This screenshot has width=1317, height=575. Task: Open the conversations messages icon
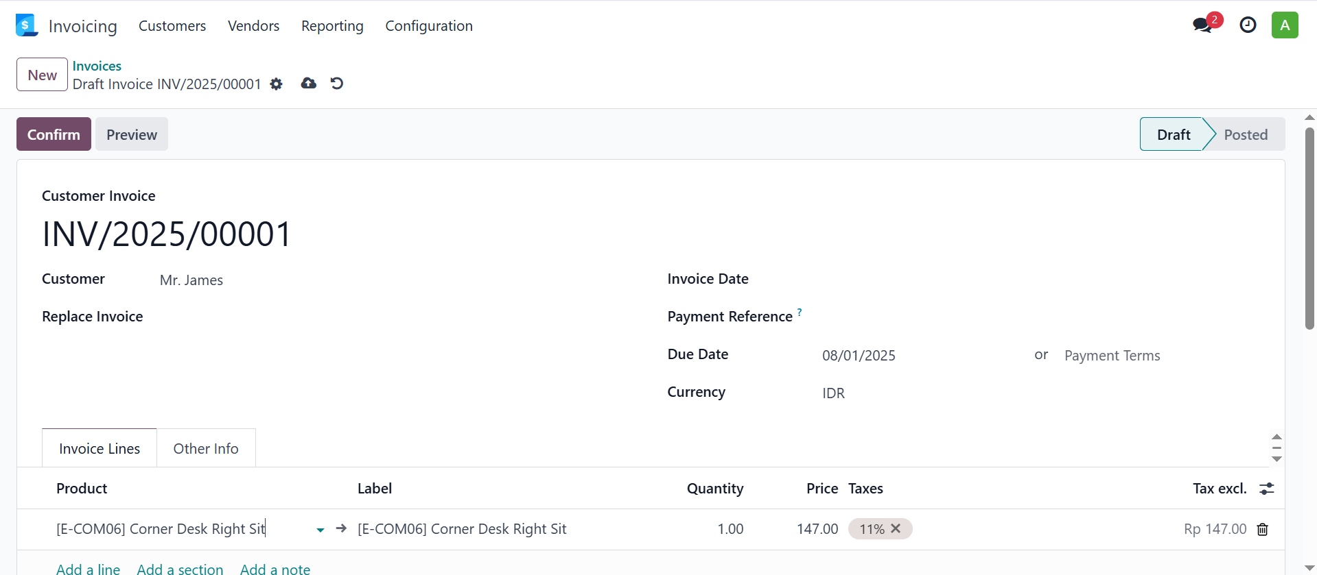(1202, 25)
